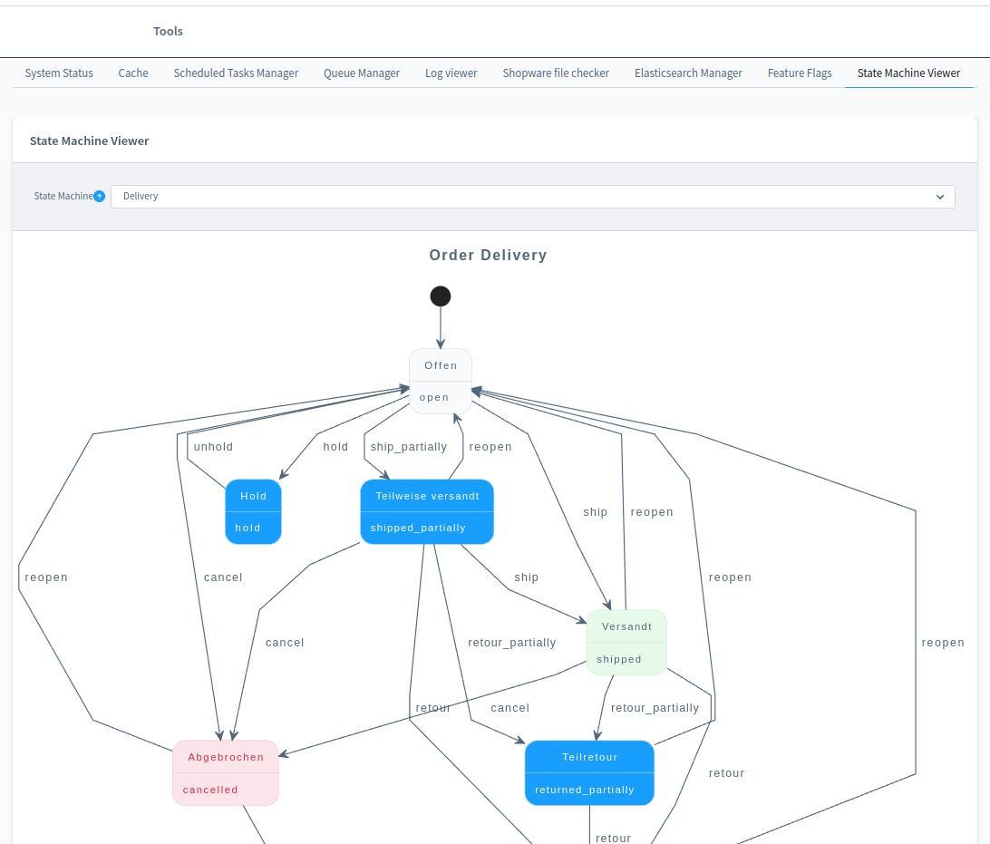Select the Teilweise versandt state node
Screen dimensions: 990x844
pos(427,511)
